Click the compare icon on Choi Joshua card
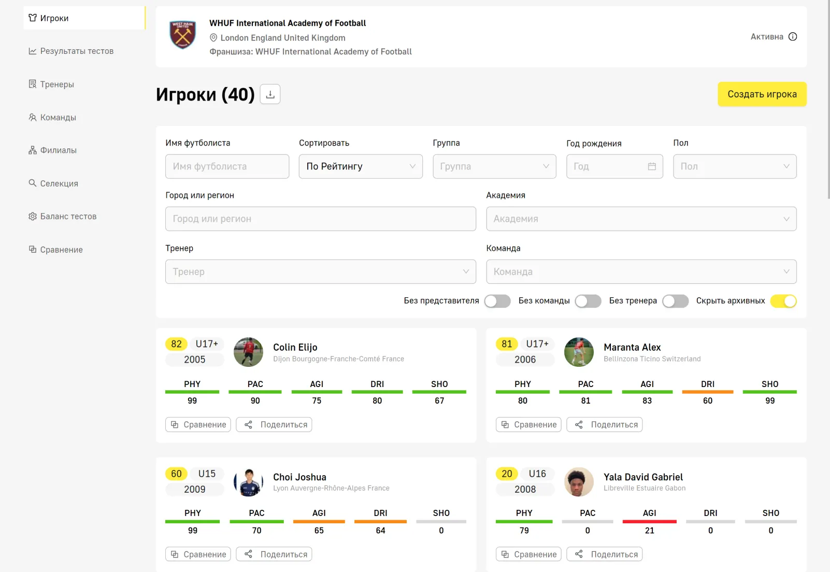This screenshot has width=830, height=572. [175, 554]
